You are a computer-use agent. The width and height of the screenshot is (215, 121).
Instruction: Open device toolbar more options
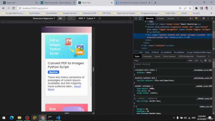[x=130, y=18]
